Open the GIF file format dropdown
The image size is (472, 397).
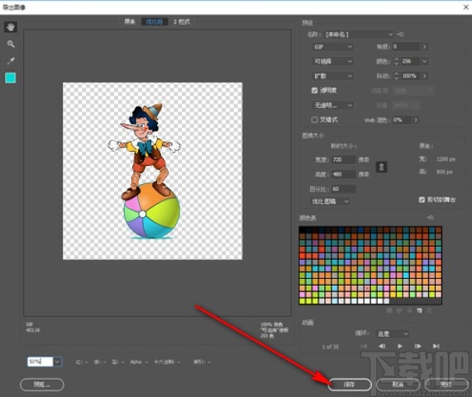332,47
